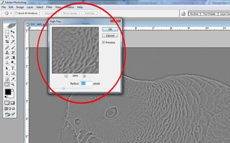Enable Scroll All Windows checkbox
Image resolution: width=230 pixels, height=143 pixels.
tap(16, 13)
